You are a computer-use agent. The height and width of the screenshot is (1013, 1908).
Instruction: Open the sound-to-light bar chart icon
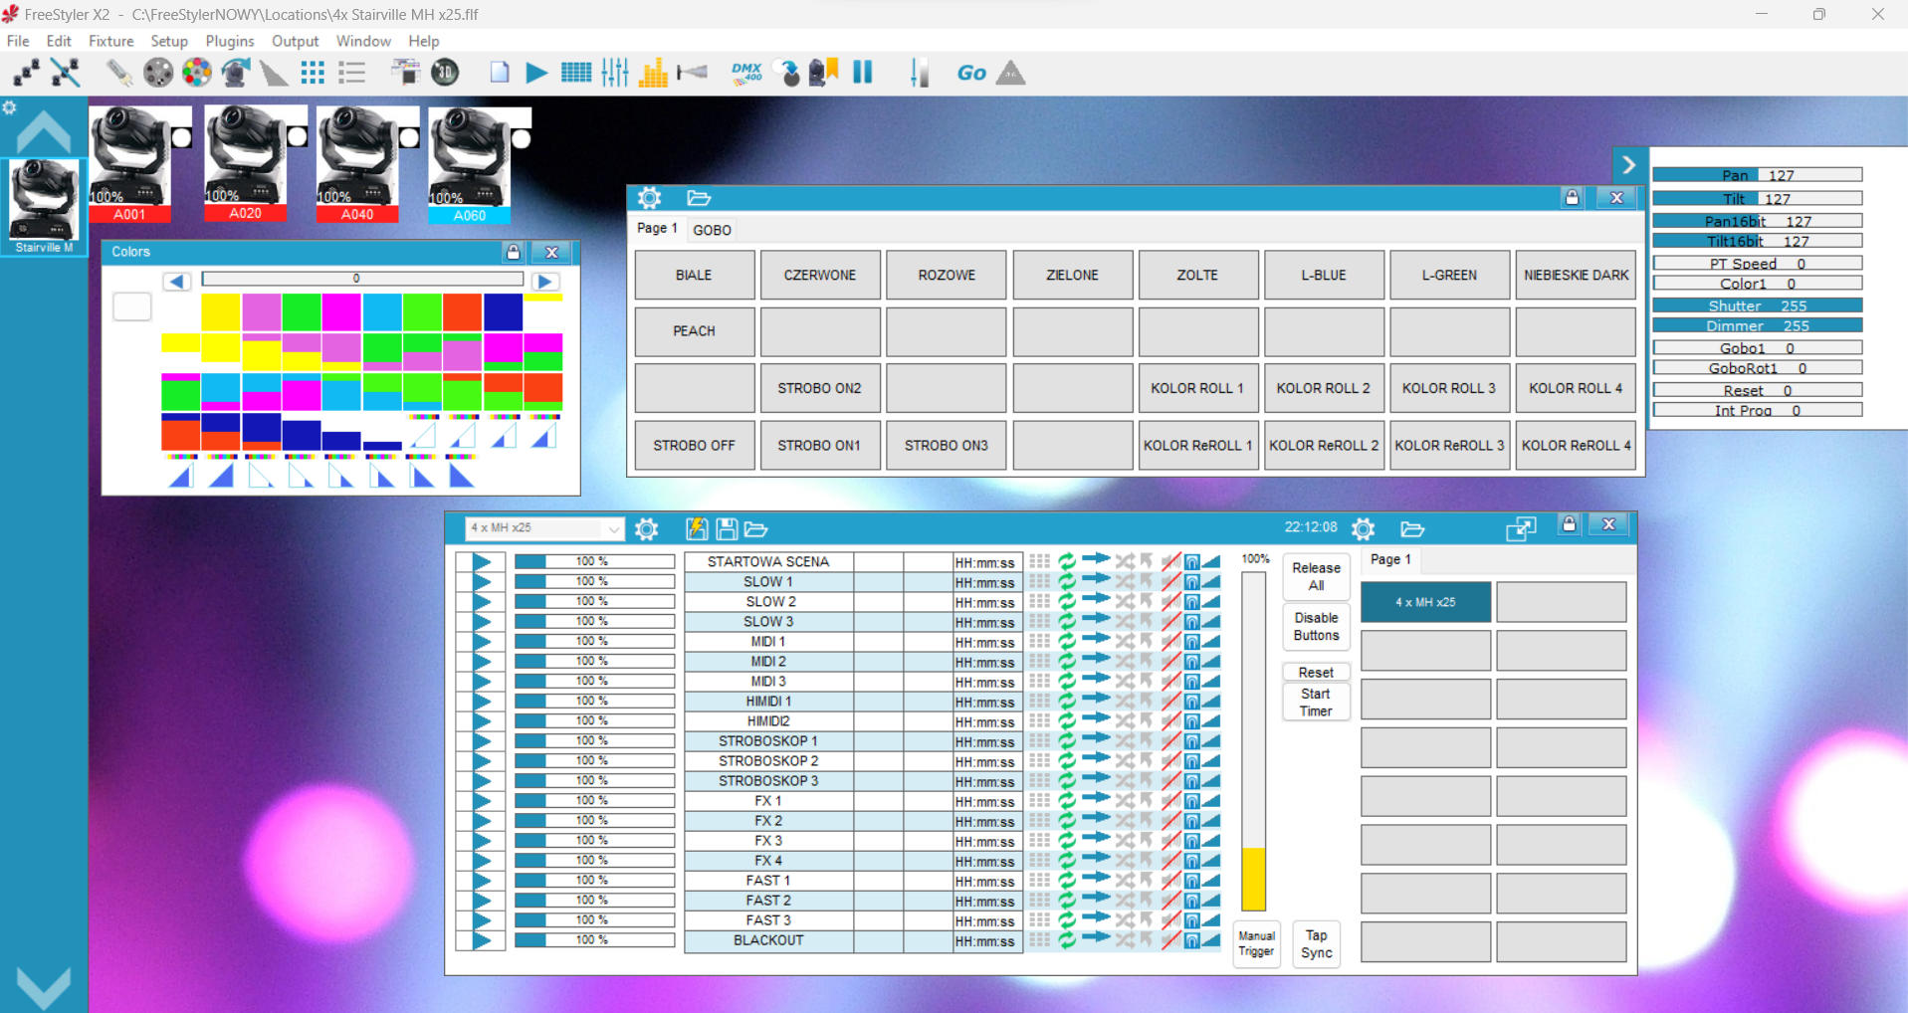653,73
